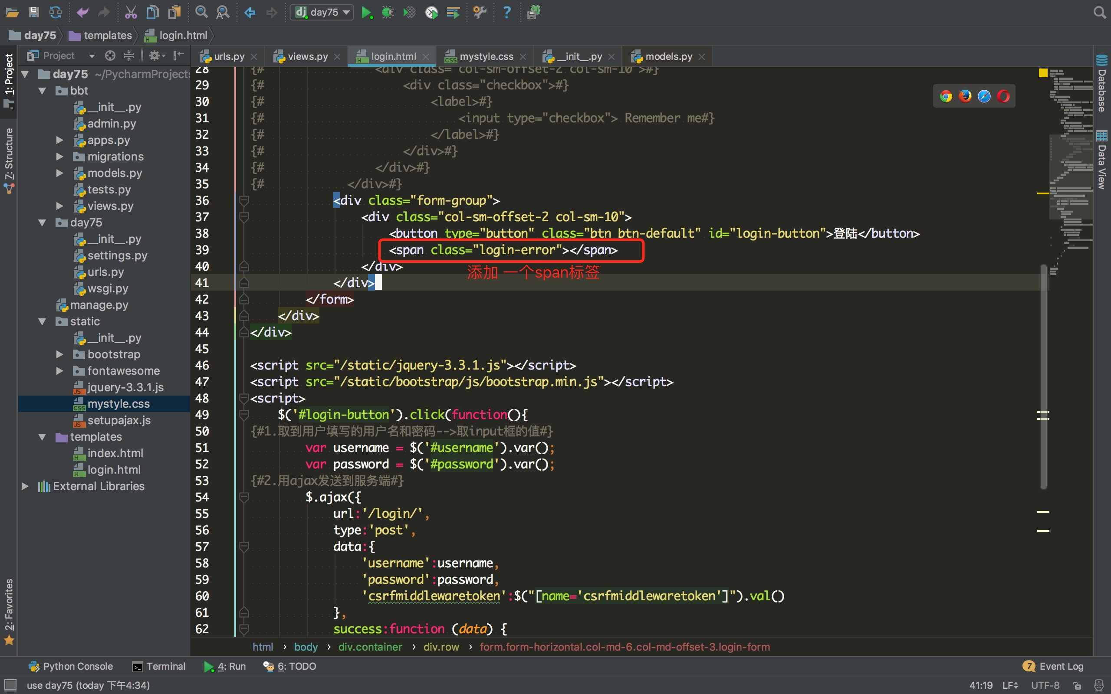Click div.container in the breadcrumb bar
The width and height of the screenshot is (1111, 694).
coord(370,647)
